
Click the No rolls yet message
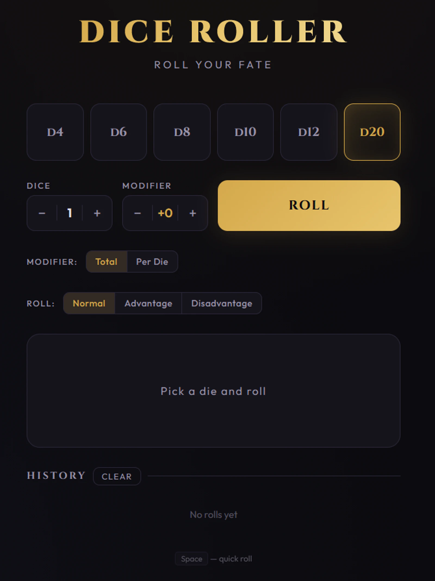coord(214,514)
